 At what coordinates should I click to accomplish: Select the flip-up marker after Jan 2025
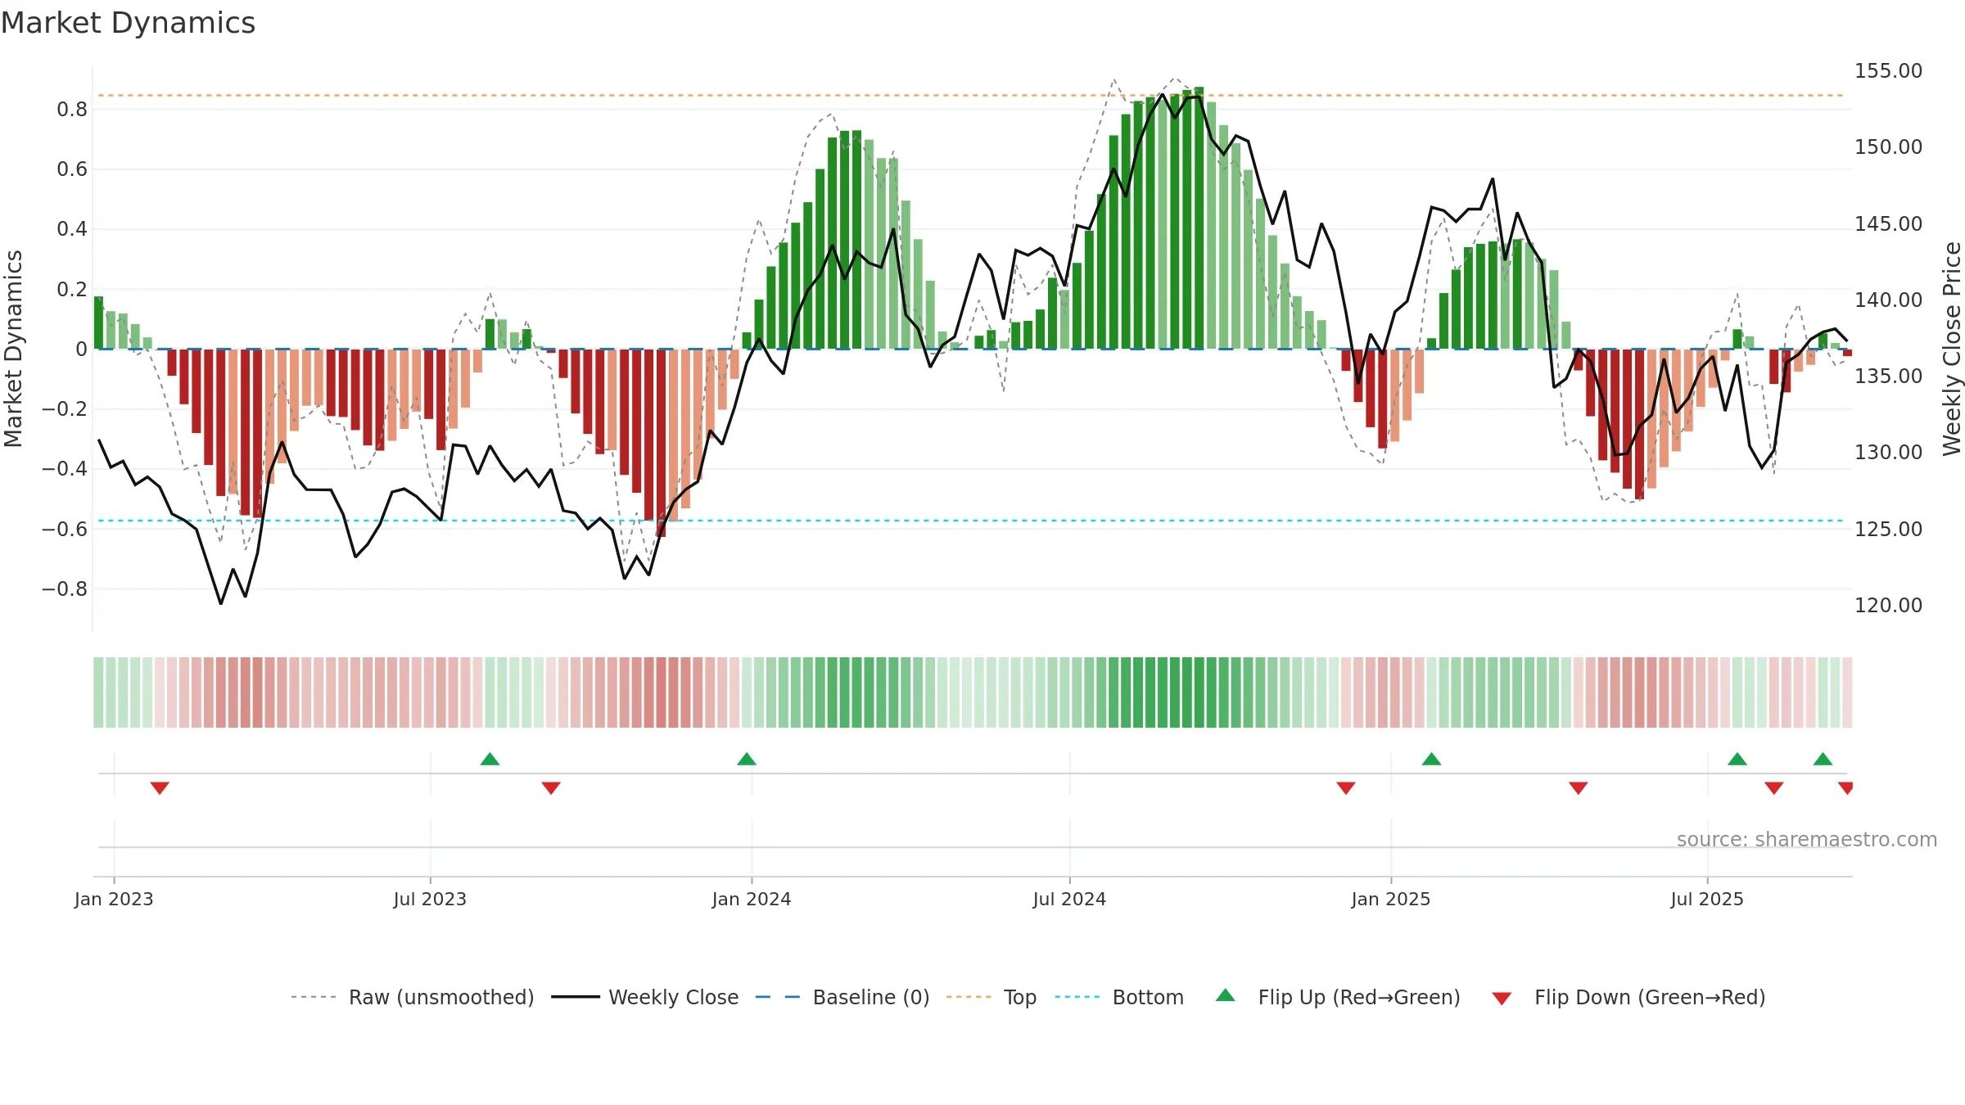(1431, 759)
